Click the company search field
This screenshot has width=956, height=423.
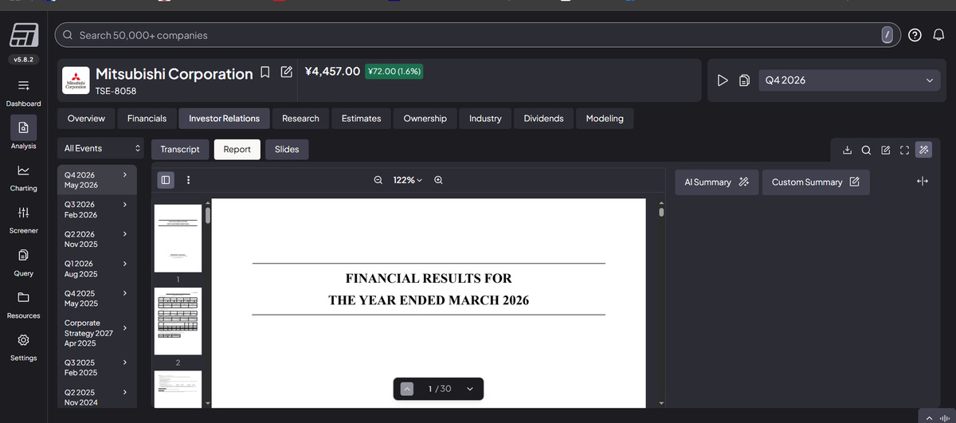pyautogui.click(x=478, y=35)
